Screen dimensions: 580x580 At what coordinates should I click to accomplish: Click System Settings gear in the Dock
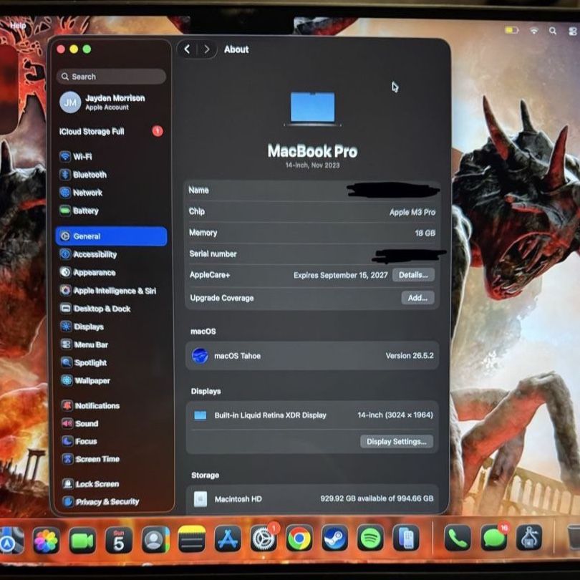click(x=264, y=538)
